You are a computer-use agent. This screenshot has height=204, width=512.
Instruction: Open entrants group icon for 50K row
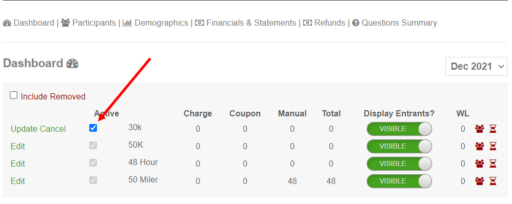479,146
